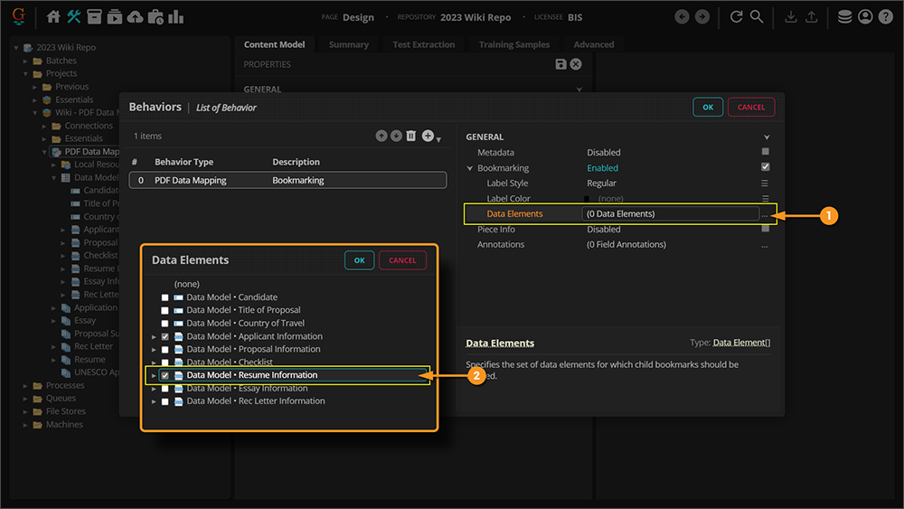Viewport: 904px width, 509px height.
Task: Open the Design tools wrench icon
Action: click(x=74, y=17)
